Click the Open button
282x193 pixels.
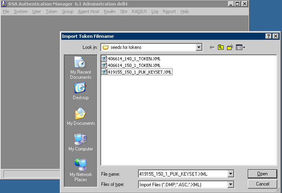pyautogui.click(x=262, y=174)
